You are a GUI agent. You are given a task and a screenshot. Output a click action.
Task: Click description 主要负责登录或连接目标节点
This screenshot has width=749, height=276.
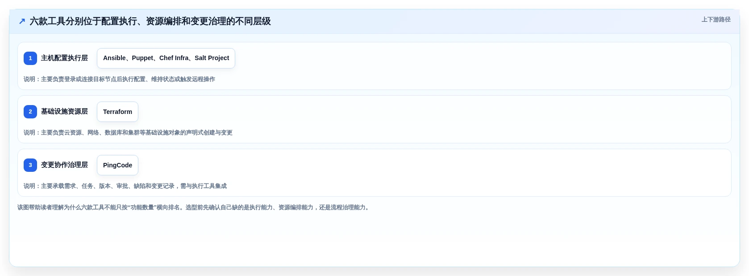tap(119, 79)
